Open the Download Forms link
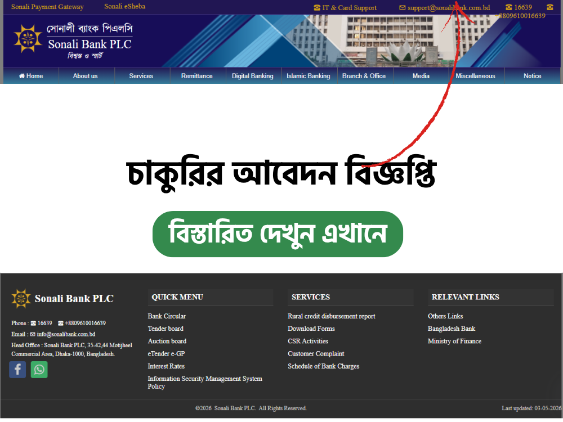This screenshot has height=422, width=563. click(x=311, y=329)
